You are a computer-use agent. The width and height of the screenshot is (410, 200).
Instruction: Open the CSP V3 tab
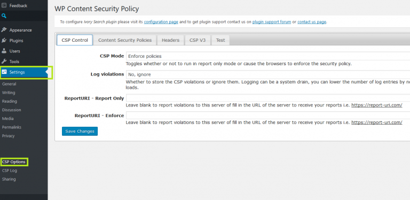click(198, 40)
